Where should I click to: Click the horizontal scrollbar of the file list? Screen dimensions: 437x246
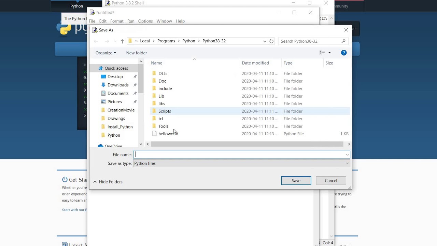pyautogui.click(x=247, y=144)
